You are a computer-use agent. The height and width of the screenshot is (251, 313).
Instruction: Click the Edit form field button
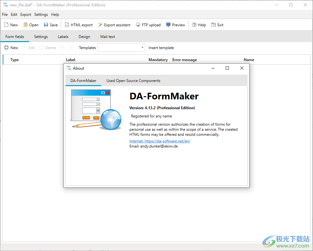(29, 47)
